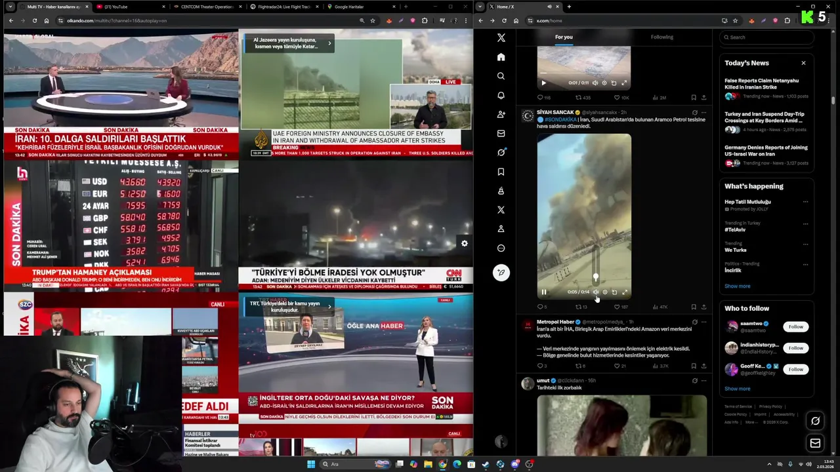Open settings gear on the CNN Türk stream

pos(464,243)
